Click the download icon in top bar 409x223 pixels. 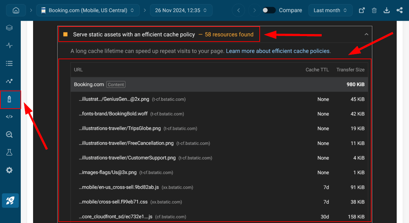click(387, 10)
